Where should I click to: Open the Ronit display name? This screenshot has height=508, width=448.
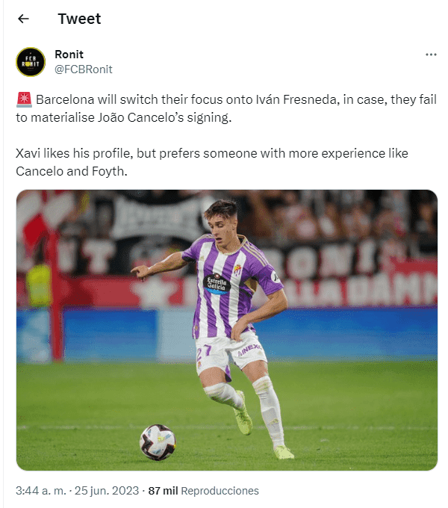click(x=69, y=54)
